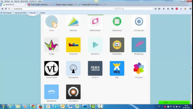Viewport: 193px width, 109px height.
Task: Go to Firefox home icon
Action: tap(168, 9)
